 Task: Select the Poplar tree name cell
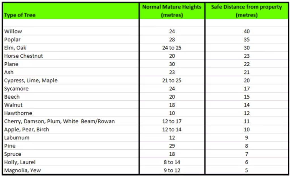tap(12, 40)
